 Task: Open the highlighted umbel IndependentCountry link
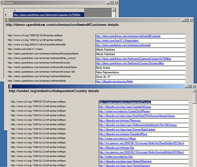pos(125,102)
